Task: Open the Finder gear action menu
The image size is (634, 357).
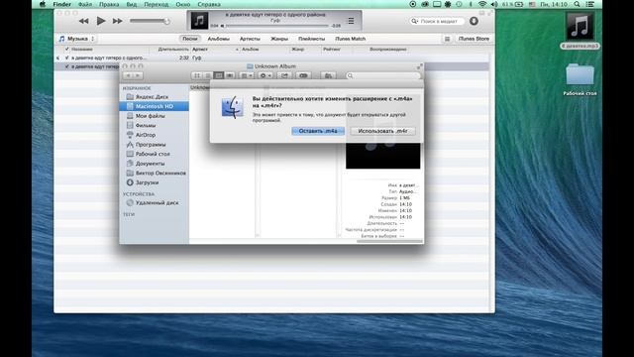Action: tap(264, 75)
